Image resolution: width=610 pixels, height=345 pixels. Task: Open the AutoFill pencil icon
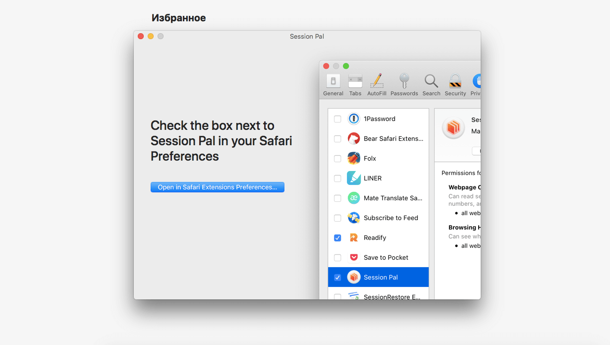pos(377,84)
